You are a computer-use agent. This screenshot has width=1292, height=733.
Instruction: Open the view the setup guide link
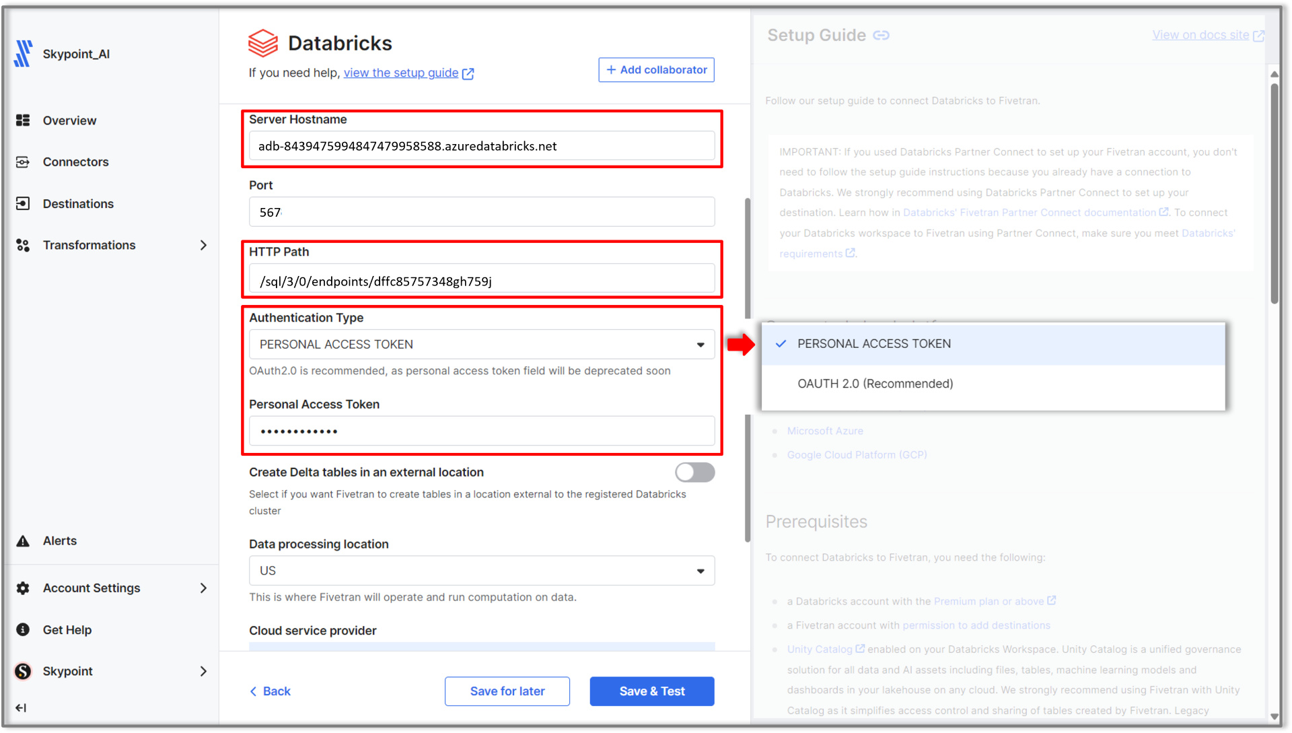tap(401, 73)
